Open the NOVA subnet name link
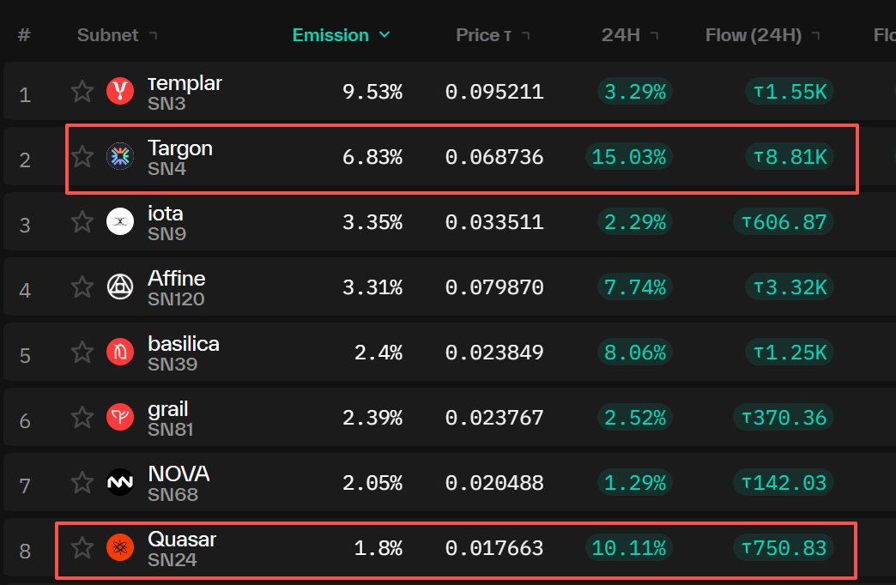Screen dimensions: 896x585 [x=179, y=474]
